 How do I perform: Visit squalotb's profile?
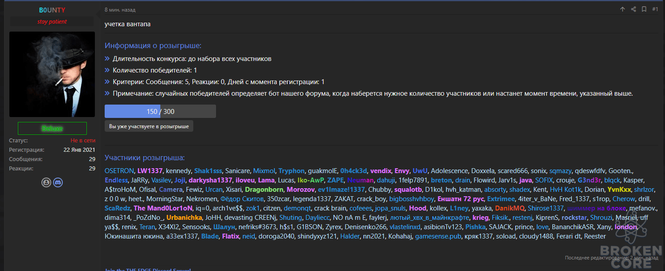click(x=408, y=190)
